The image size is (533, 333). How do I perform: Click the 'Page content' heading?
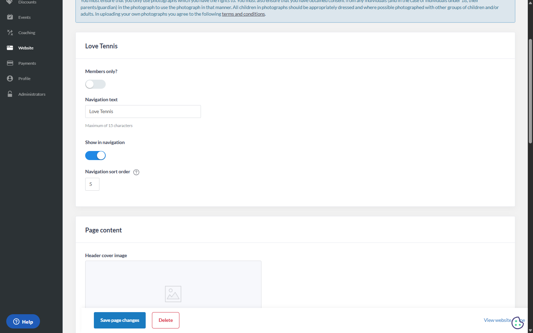[103, 230]
